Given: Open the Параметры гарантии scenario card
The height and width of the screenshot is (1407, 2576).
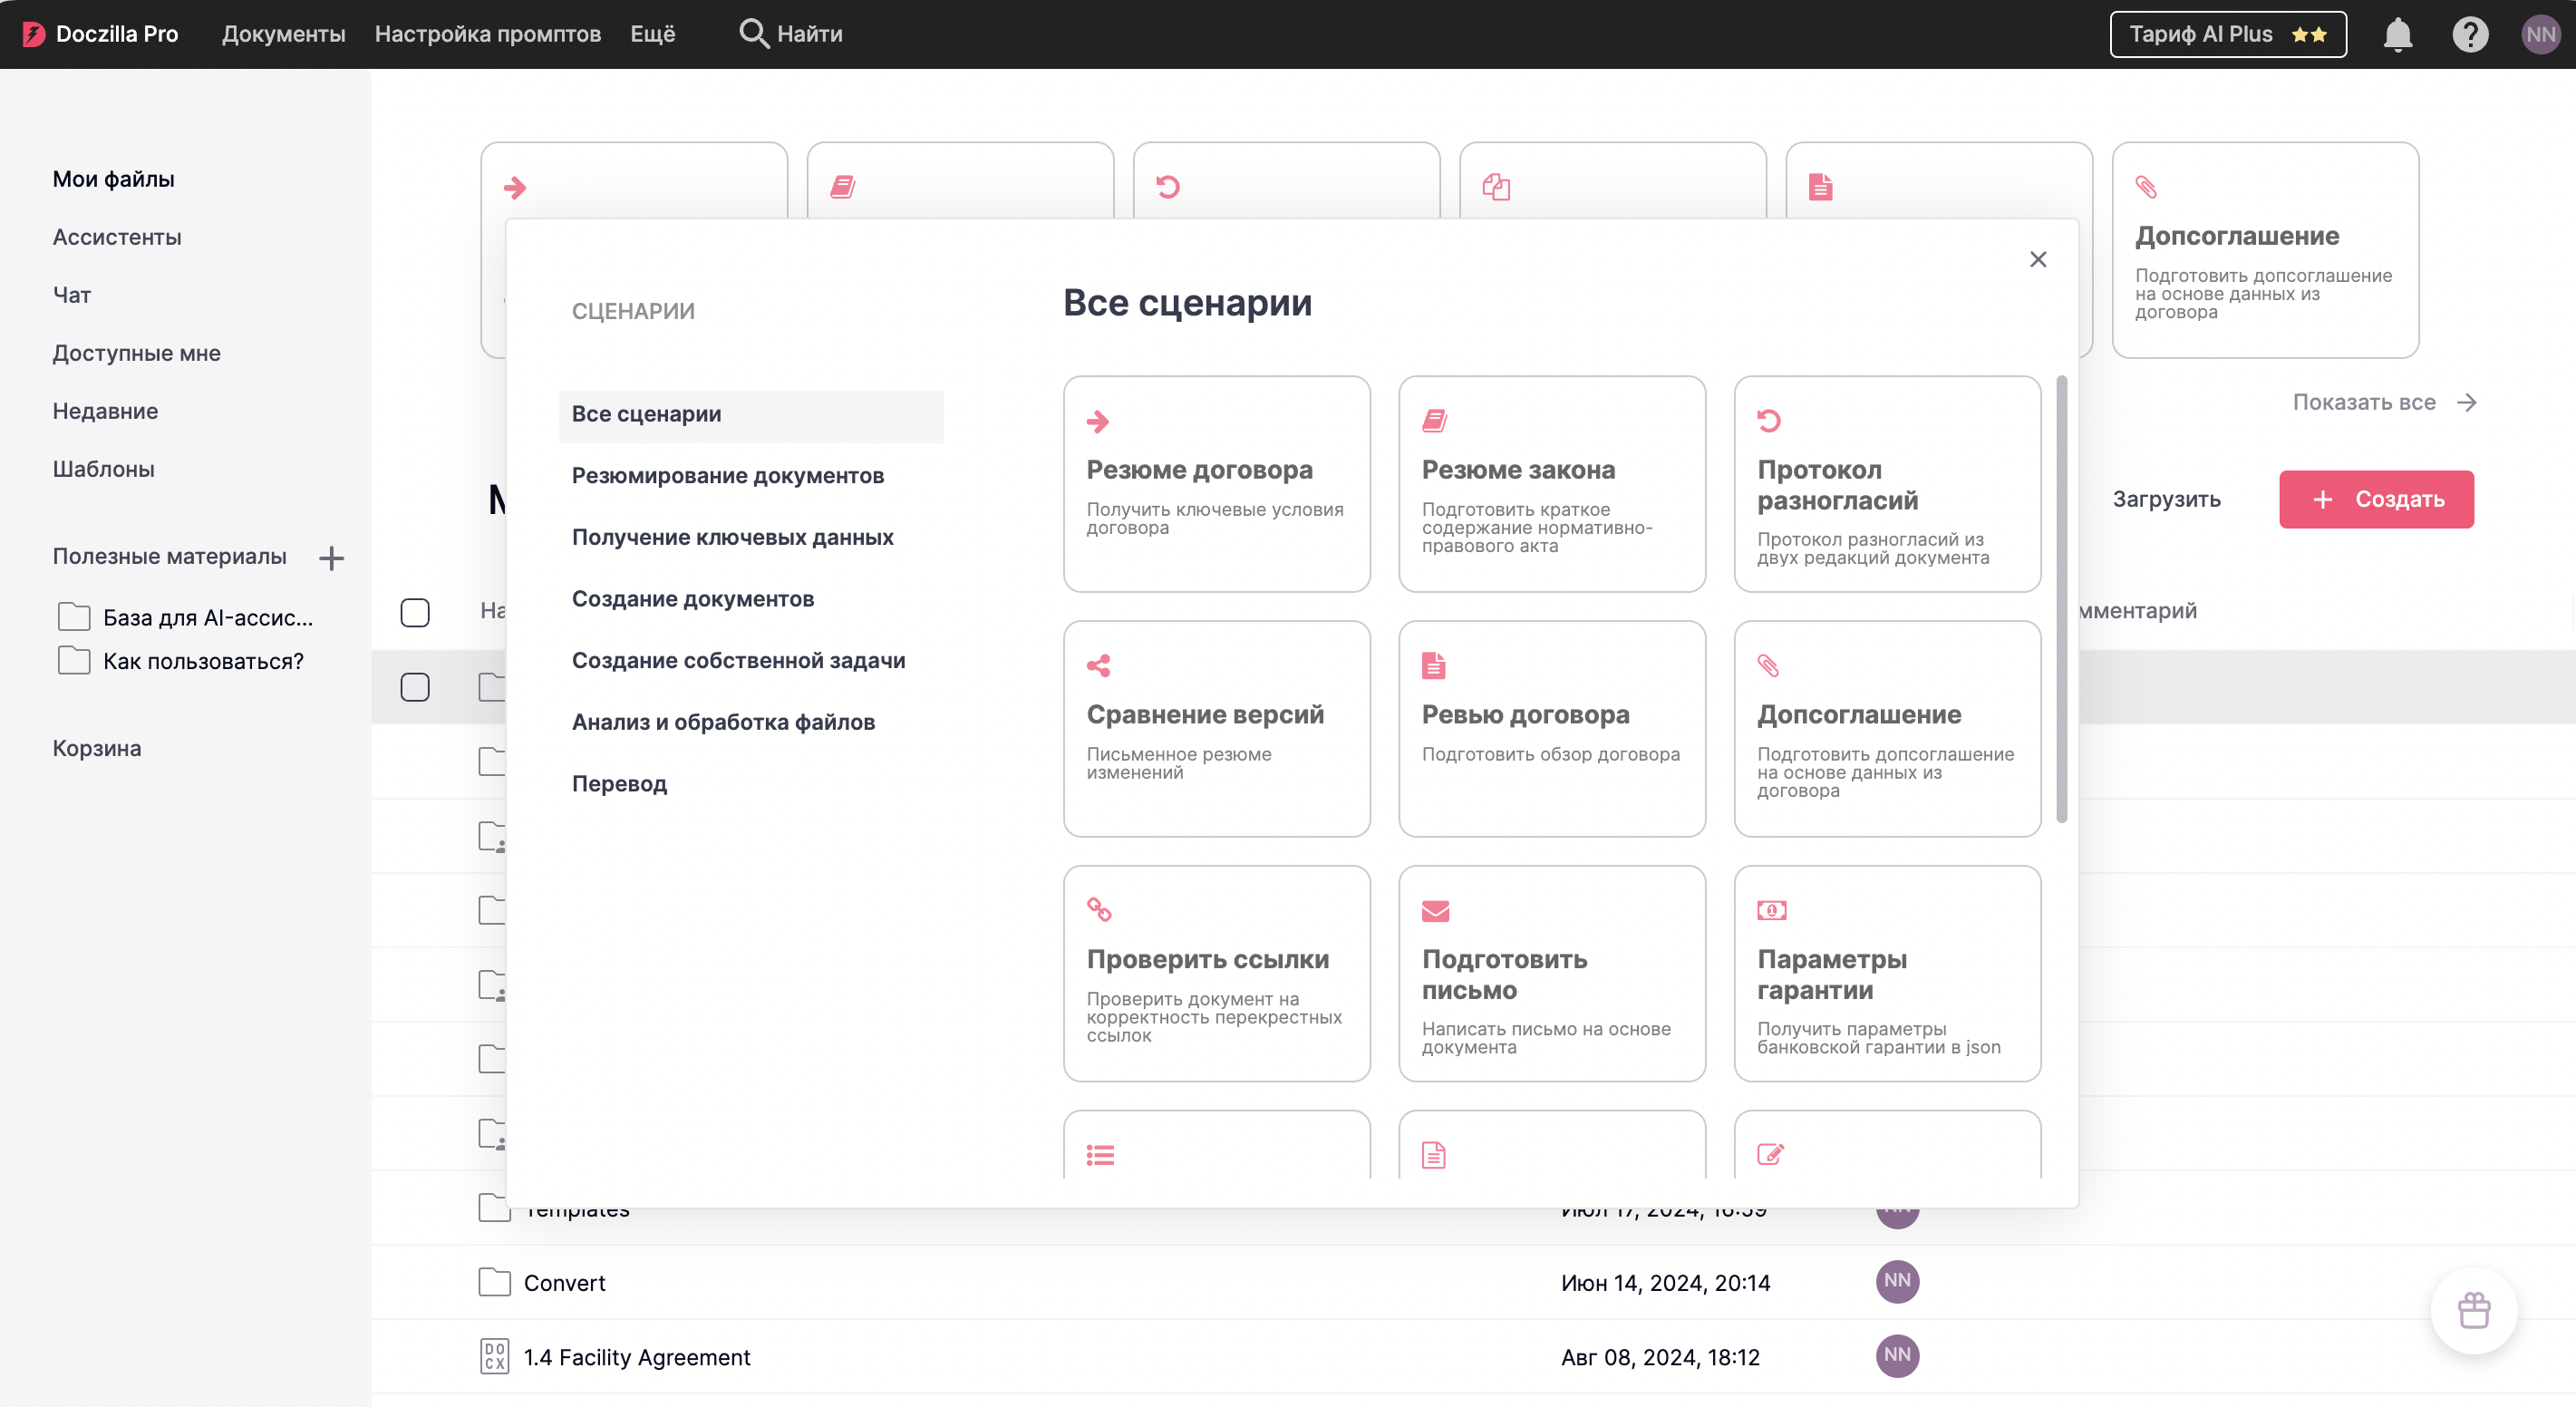Looking at the screenshot, I should point(1887,973).
